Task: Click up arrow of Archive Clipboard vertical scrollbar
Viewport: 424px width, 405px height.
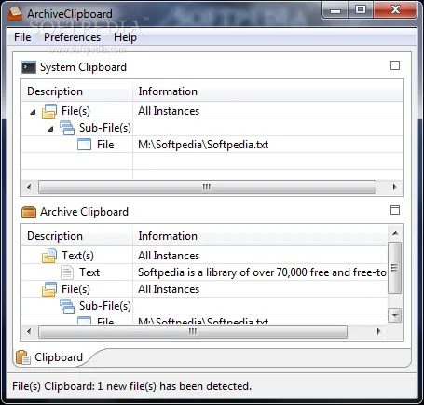Action: pyautogui.click(x=395, y=233)
